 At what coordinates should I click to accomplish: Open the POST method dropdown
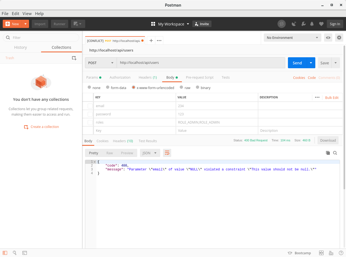[101, 63]
